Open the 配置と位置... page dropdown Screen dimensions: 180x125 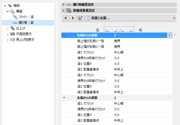coord(130,18)
